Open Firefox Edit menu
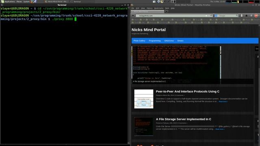 point(138,8)
